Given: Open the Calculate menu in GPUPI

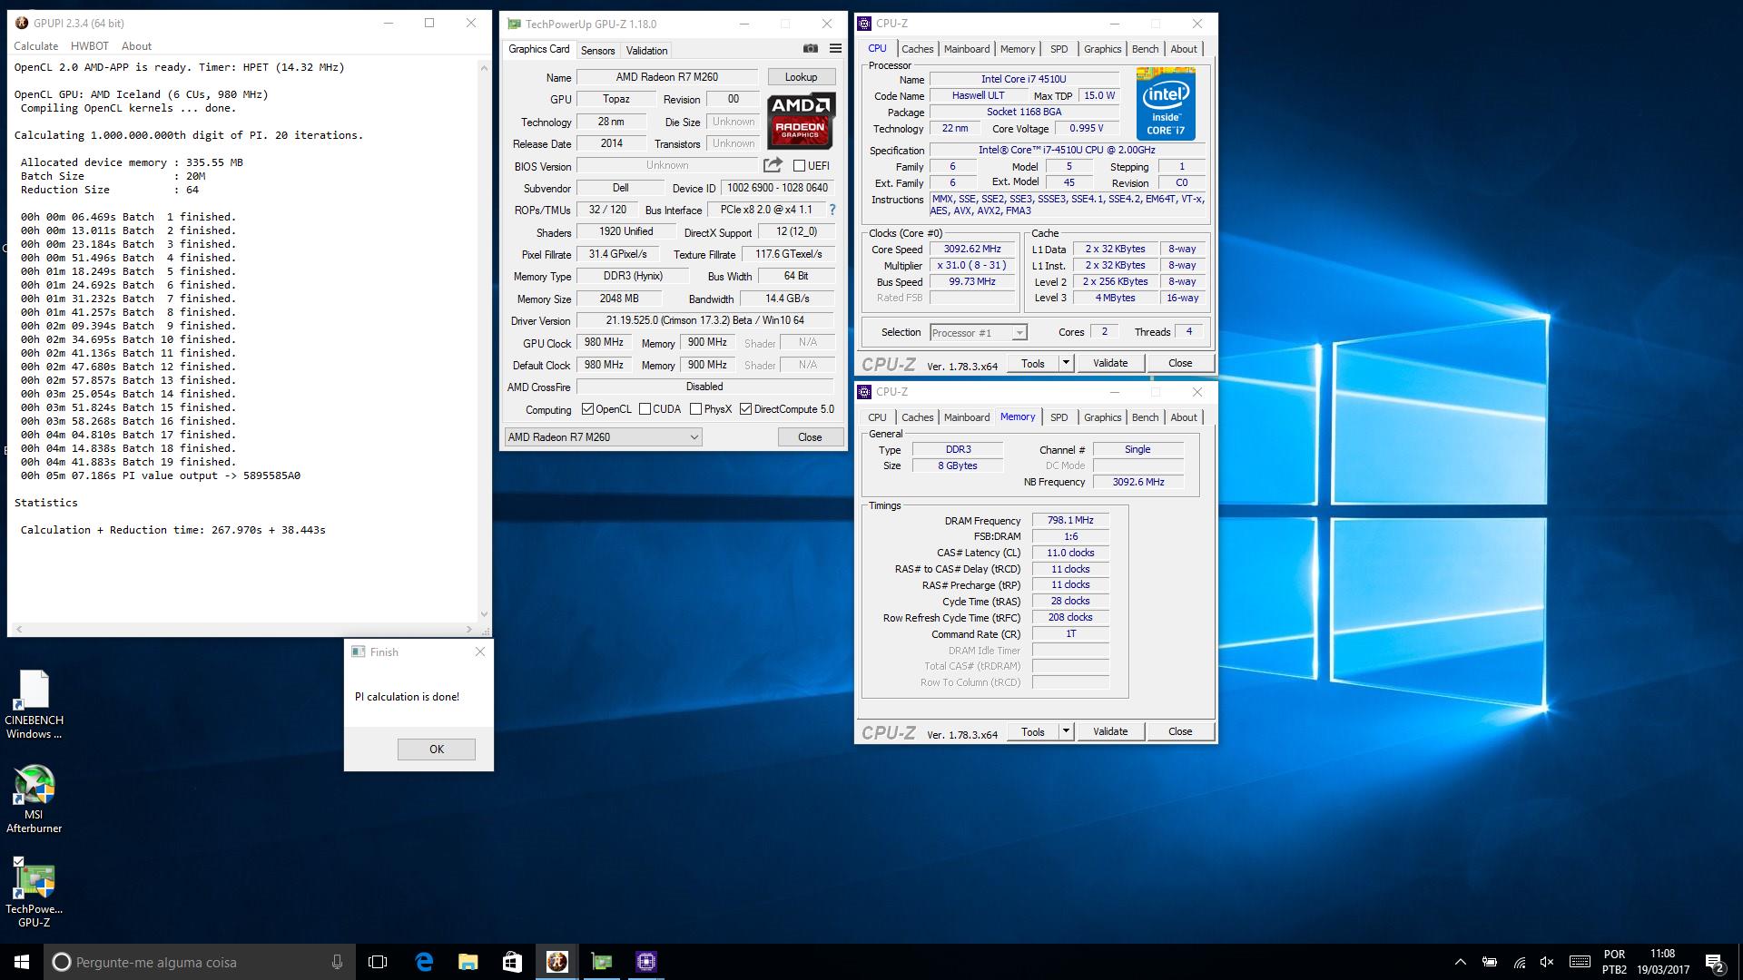Looking at the screenshot, I should click(x=36, y=46).
